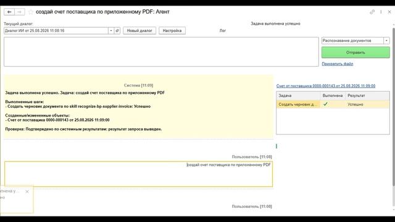Open the Настройка button
The image size is (395, 222).
coord(172,30)
